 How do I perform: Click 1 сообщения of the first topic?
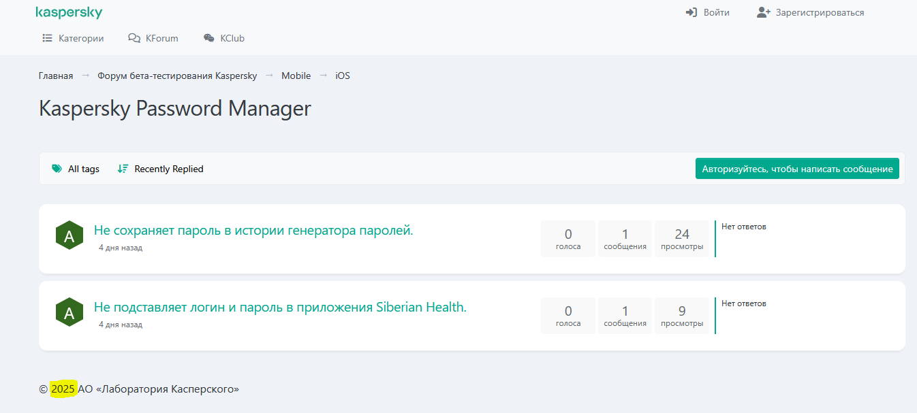625,239
